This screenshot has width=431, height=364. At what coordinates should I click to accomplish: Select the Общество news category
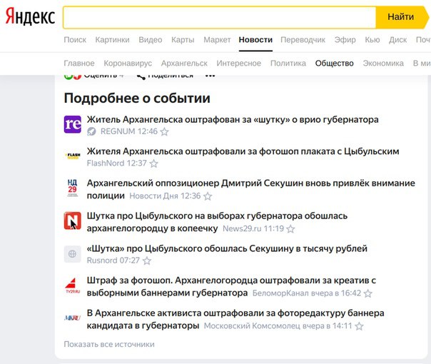[334, 64]
